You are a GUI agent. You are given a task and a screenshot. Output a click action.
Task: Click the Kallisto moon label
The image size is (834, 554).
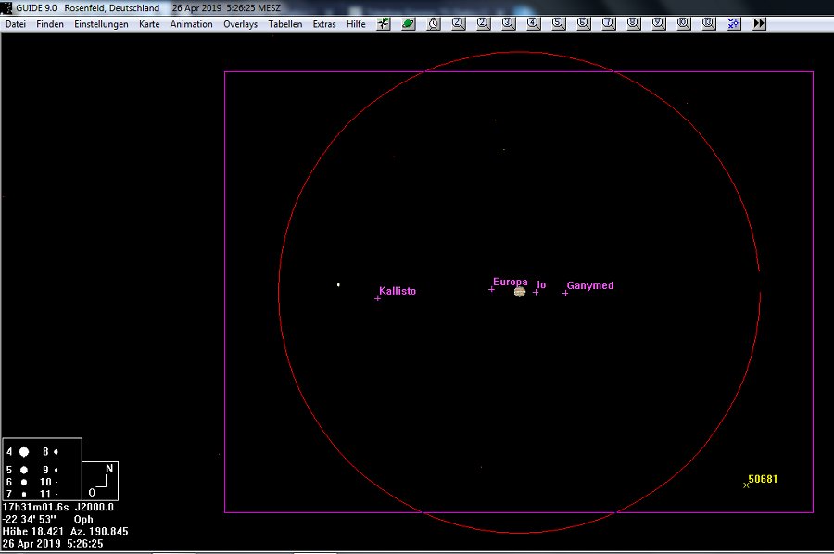[398, 291]
